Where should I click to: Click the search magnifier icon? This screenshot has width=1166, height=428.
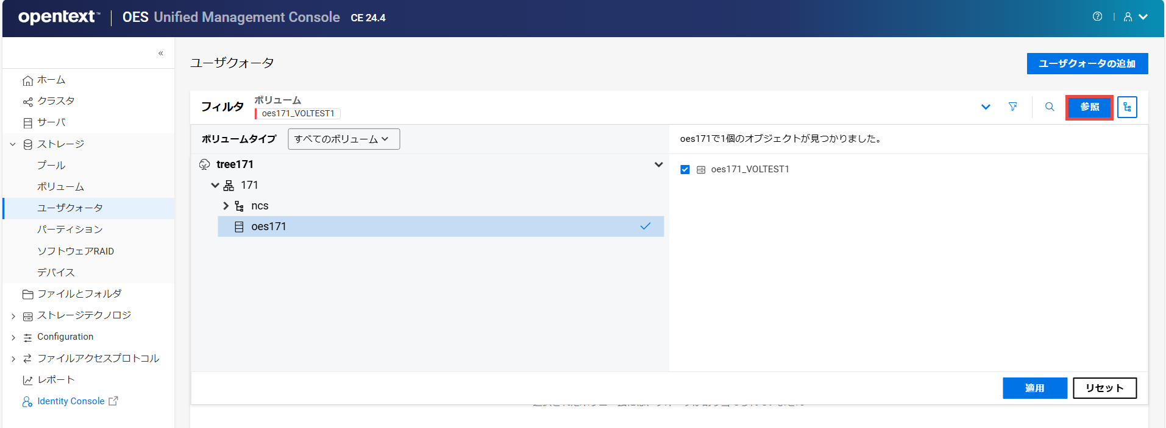coord(1050,107)
